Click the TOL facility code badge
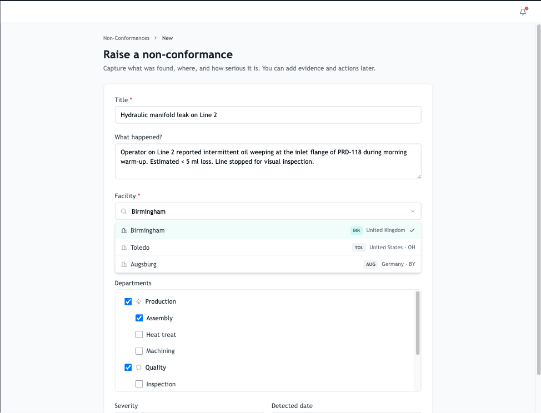Screen dimensions: 541x413 click(359, 248)
